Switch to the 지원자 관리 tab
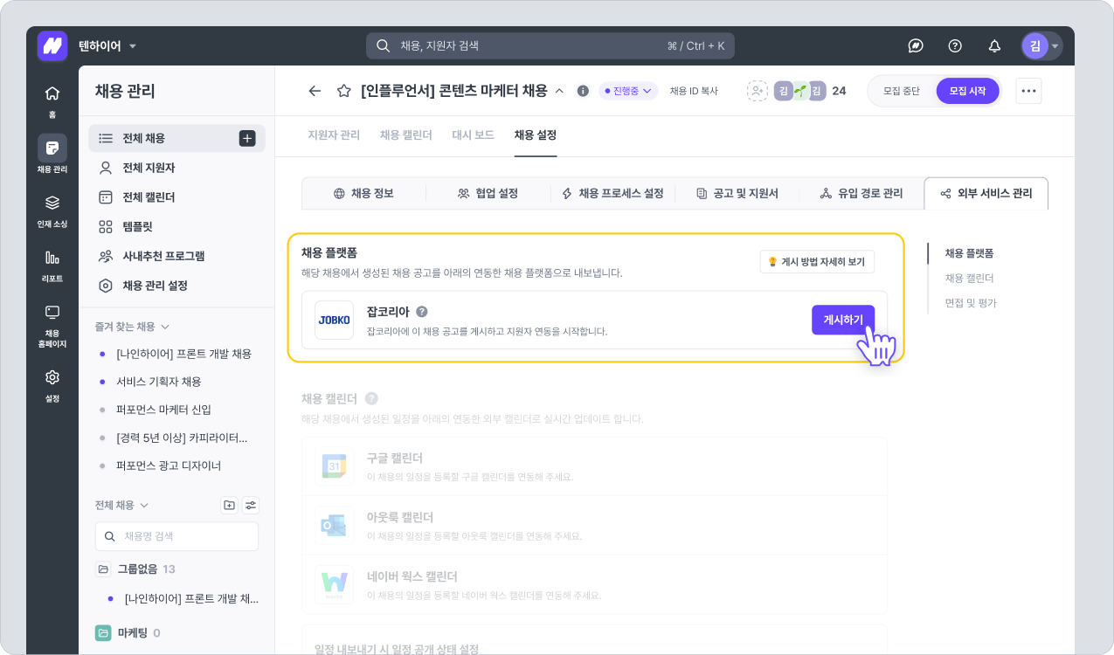This screenshot has width=1114, height=655. coord(334,135)
